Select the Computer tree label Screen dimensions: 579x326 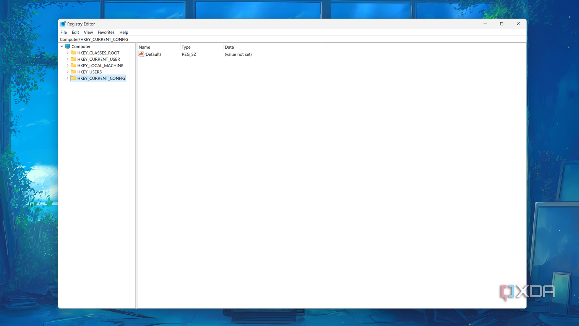(81, 47)
